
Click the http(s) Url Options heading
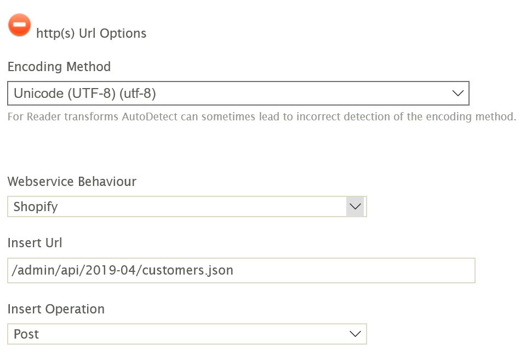pyautogui.click(x=91, y=33)
